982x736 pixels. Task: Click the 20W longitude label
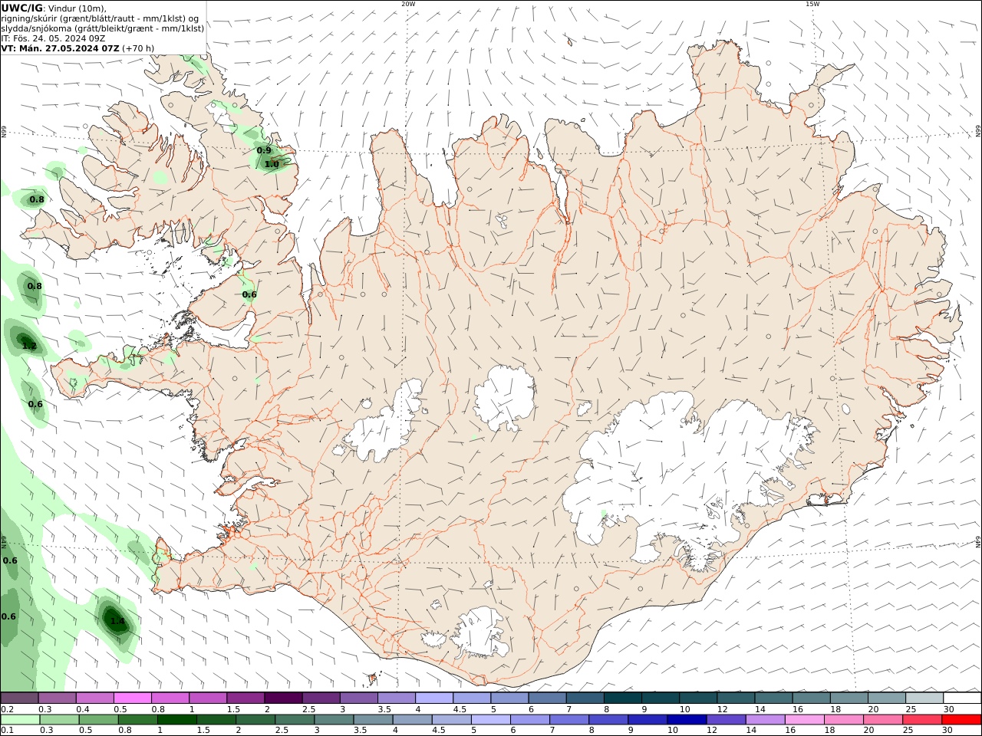pyautogui.click(x=408, y=4)
